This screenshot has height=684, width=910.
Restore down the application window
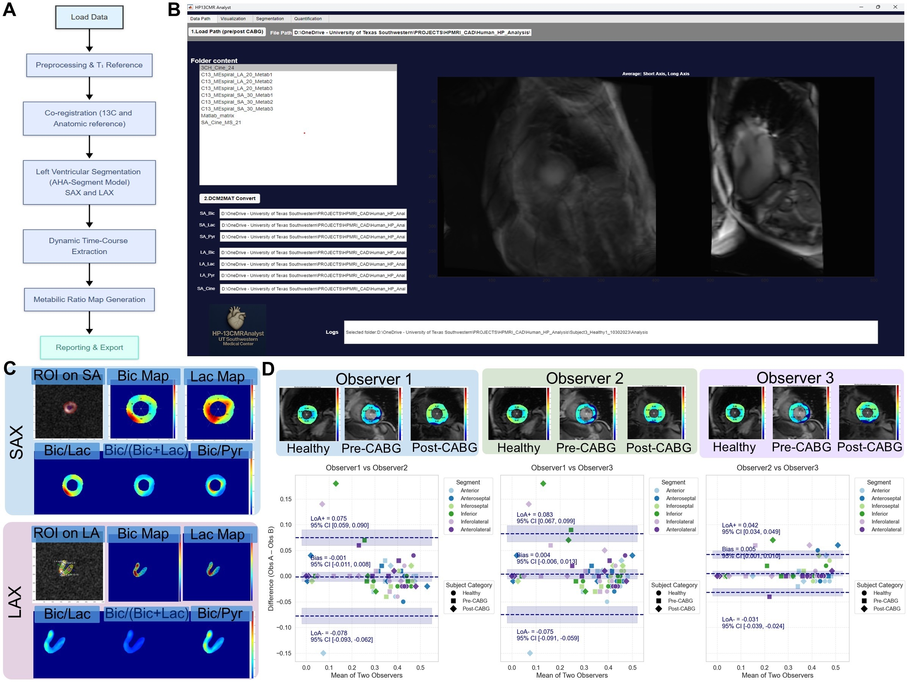point(877,7)
